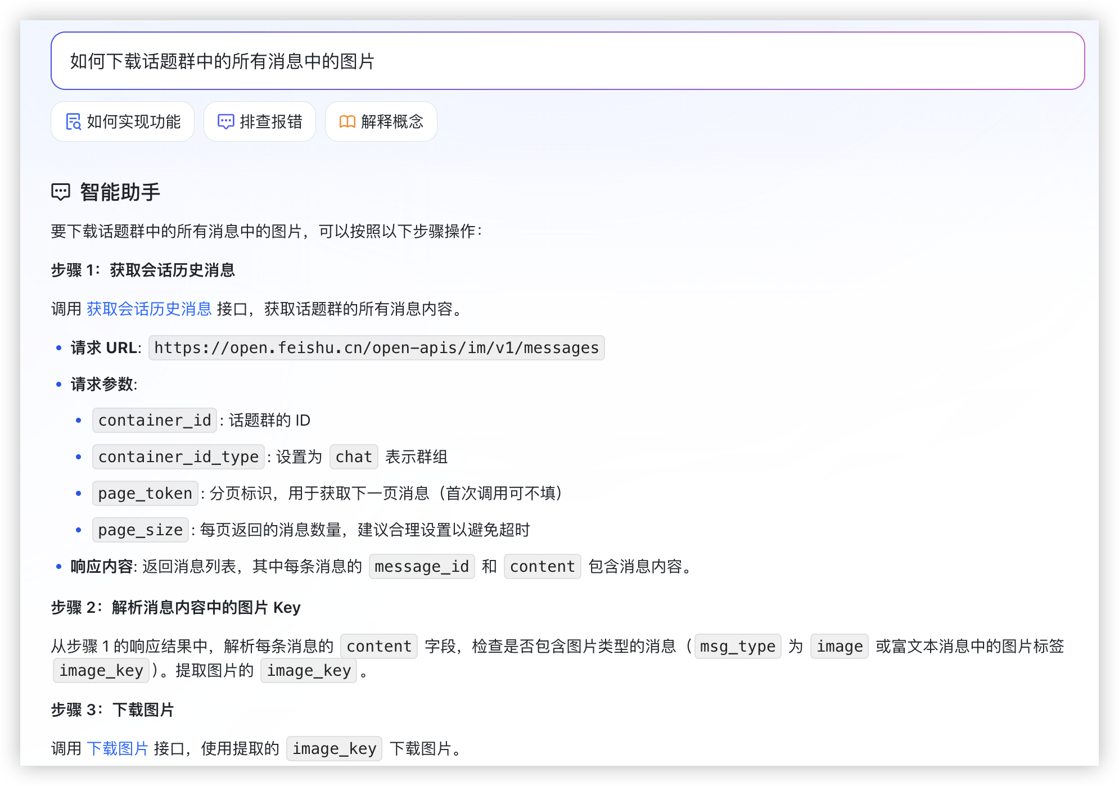Select the 排查报错 suggestion chip
This screenshot has height=786, width=1119.
coord(260,121)
